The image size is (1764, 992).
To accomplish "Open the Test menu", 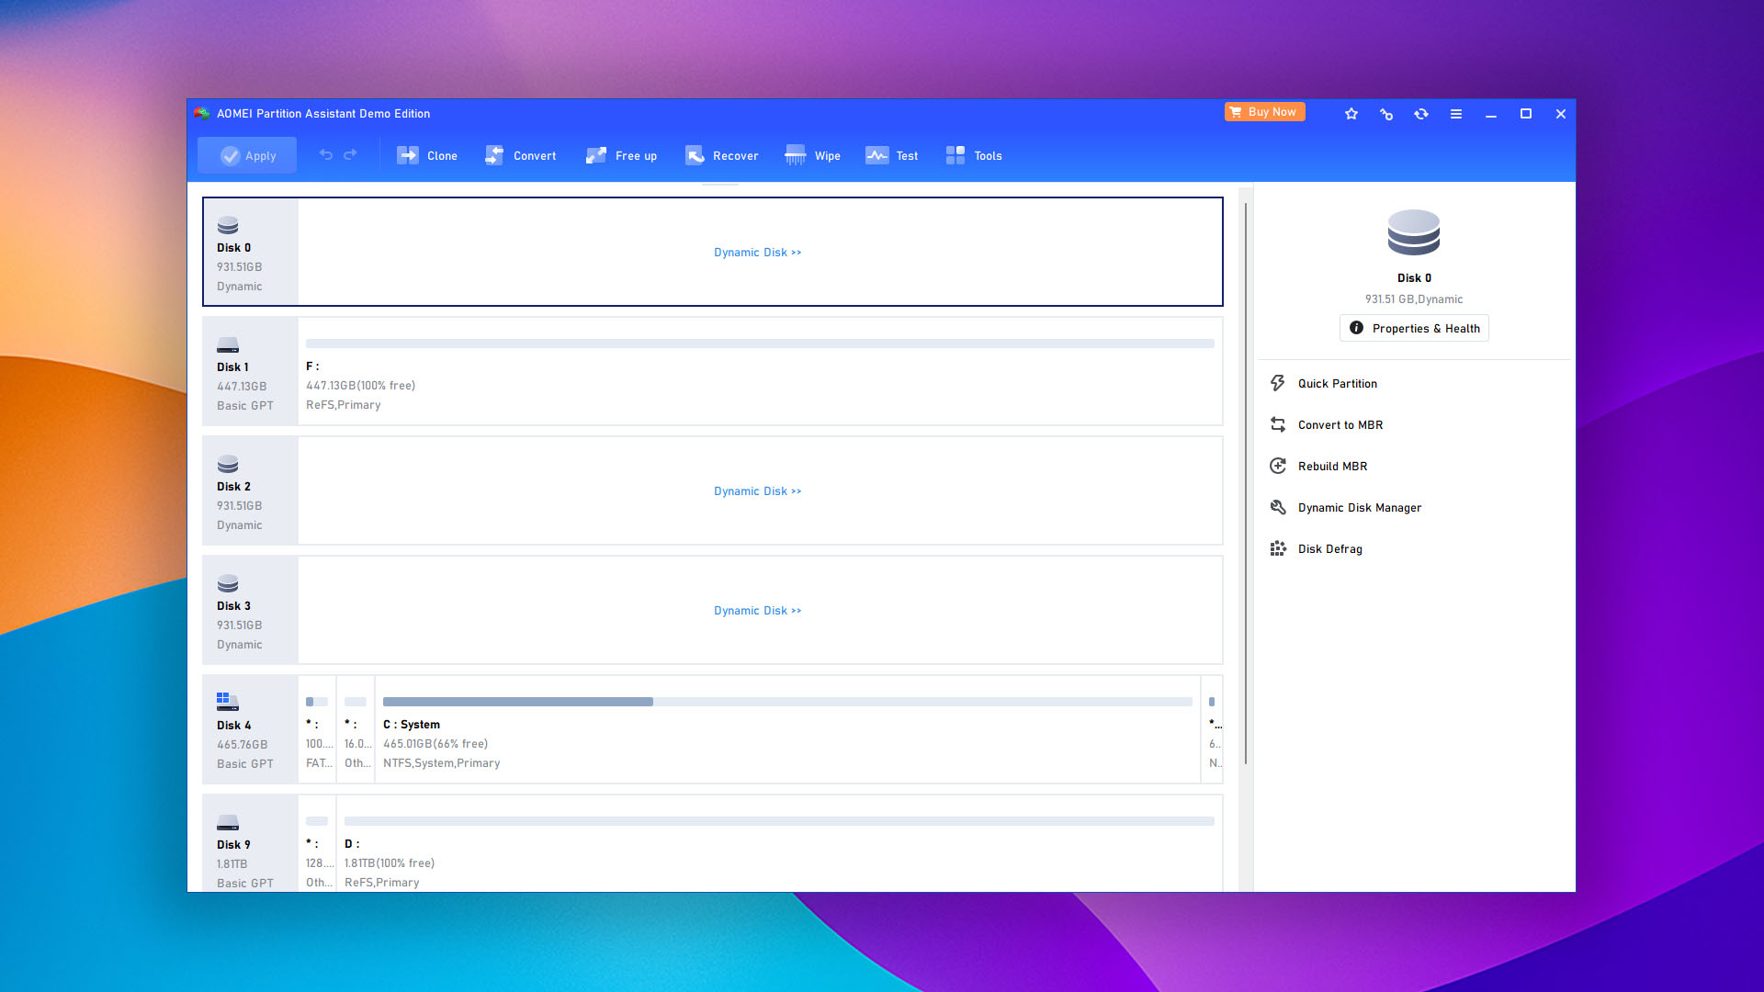I will tap(892, 155).
